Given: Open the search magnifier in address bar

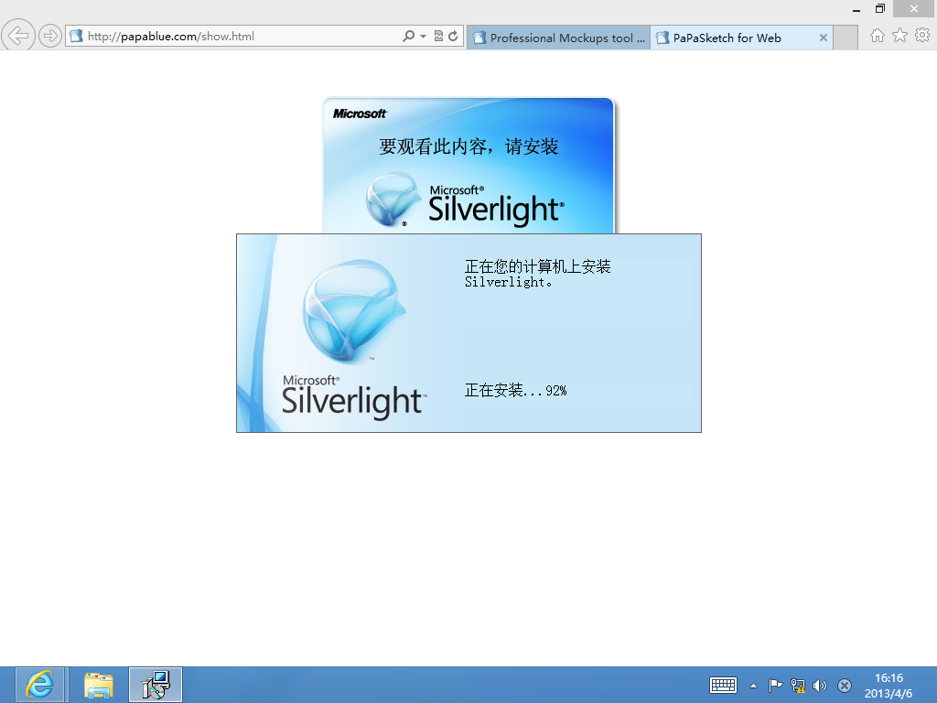Looking at the screenshot, I should 408,36.
